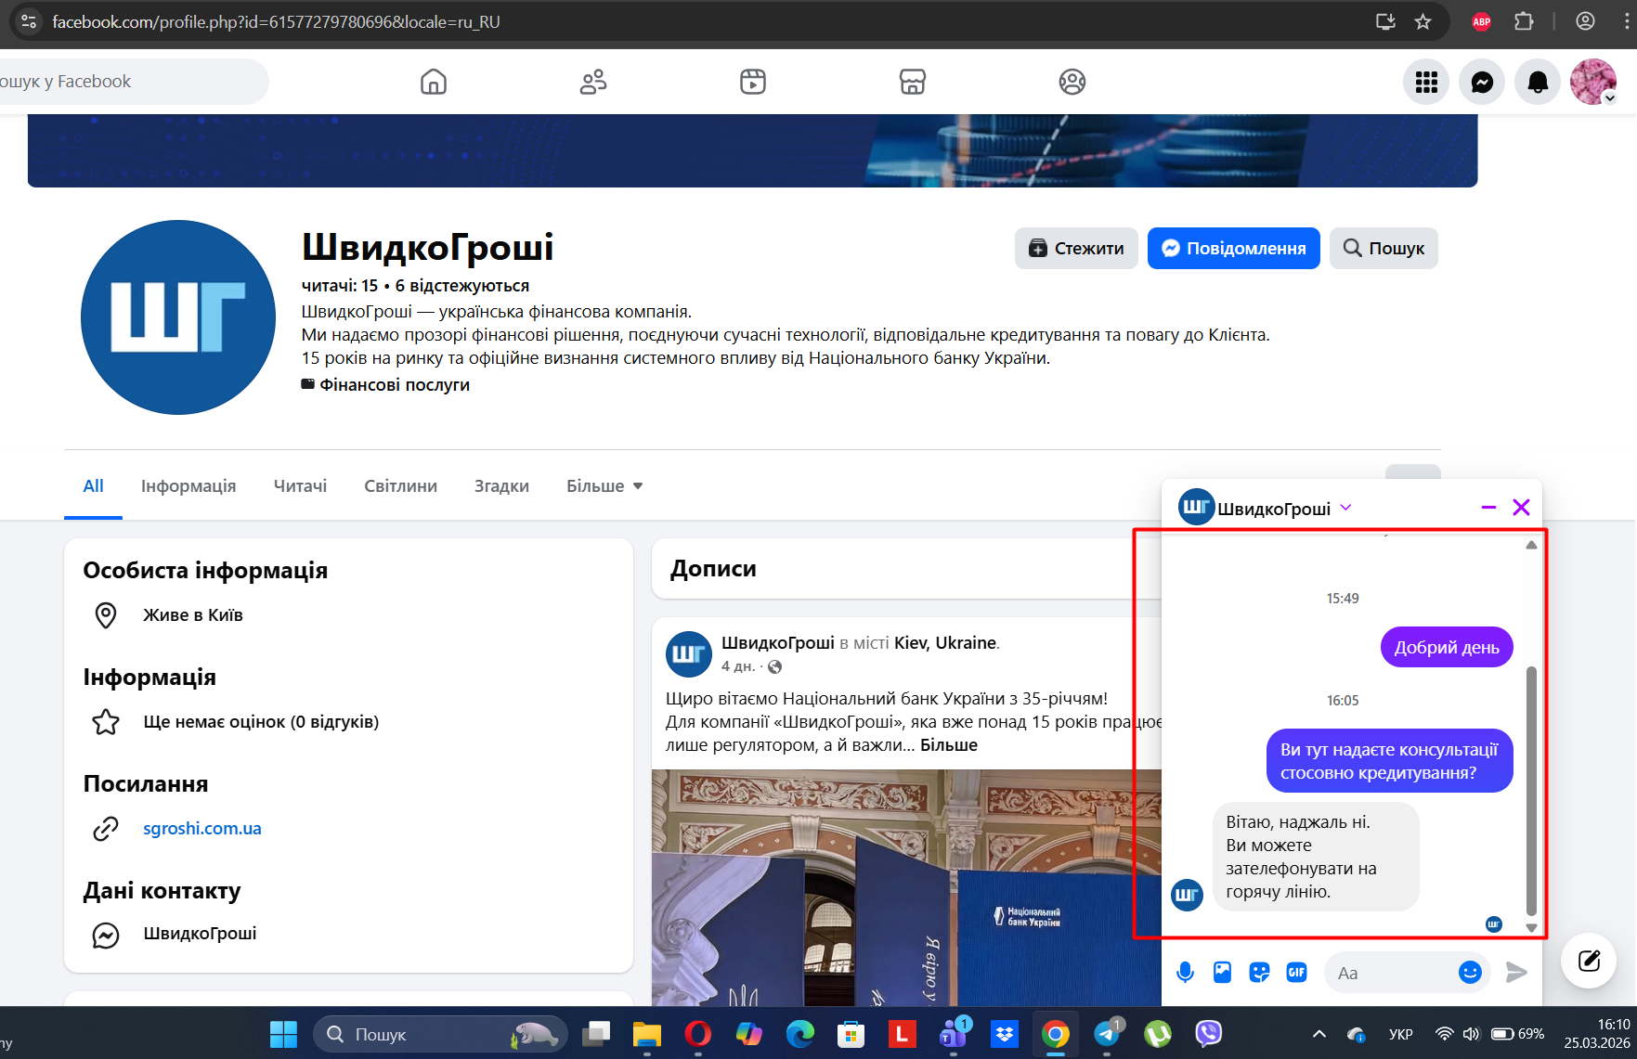Open the taskbar clock and date
Viewport: 1637px width, 1059px height.
[x=1597, y=1034]
